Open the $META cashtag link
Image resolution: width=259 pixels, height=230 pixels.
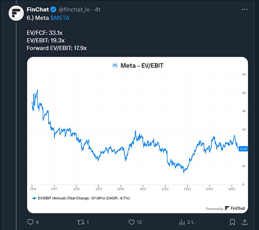click(60, 18)
